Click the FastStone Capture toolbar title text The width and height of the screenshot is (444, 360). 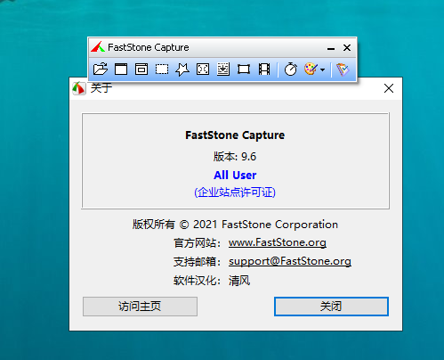point(149,47)
